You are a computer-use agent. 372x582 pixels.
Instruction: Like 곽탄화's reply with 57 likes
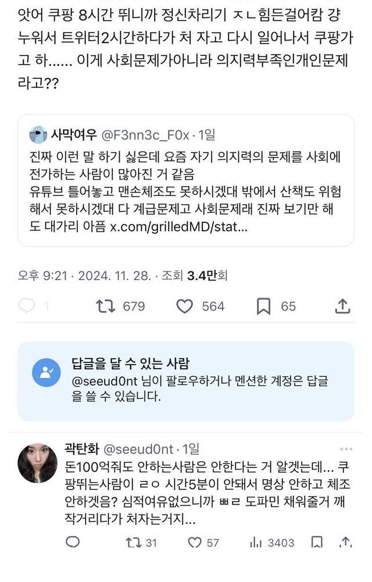click(195, 542)
